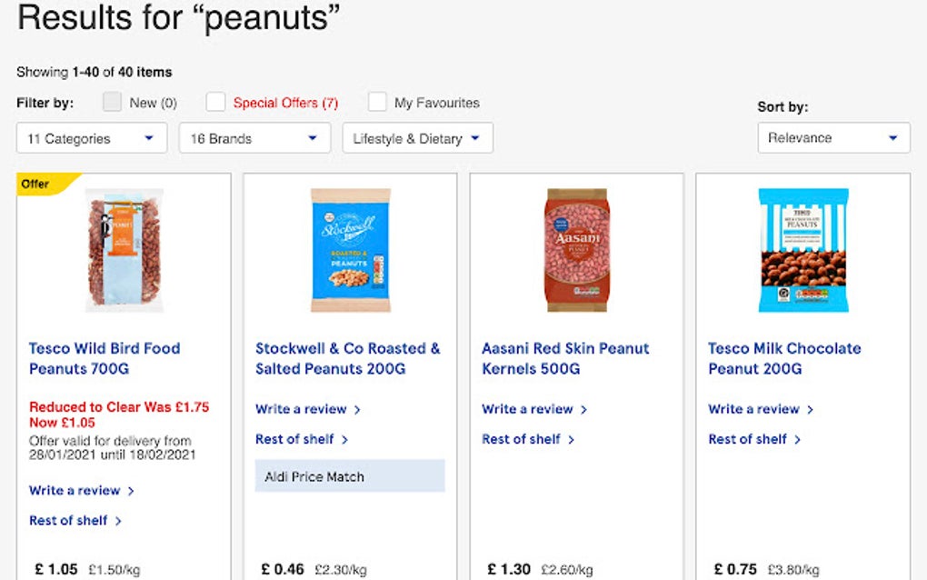
Task: Click Rest of shelf under Wild Bird Food
Action: 69,520
